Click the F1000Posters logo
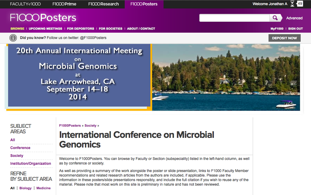The height and width of the screenshot is (195, 311). pyautogui.click(x=43, y=18)
